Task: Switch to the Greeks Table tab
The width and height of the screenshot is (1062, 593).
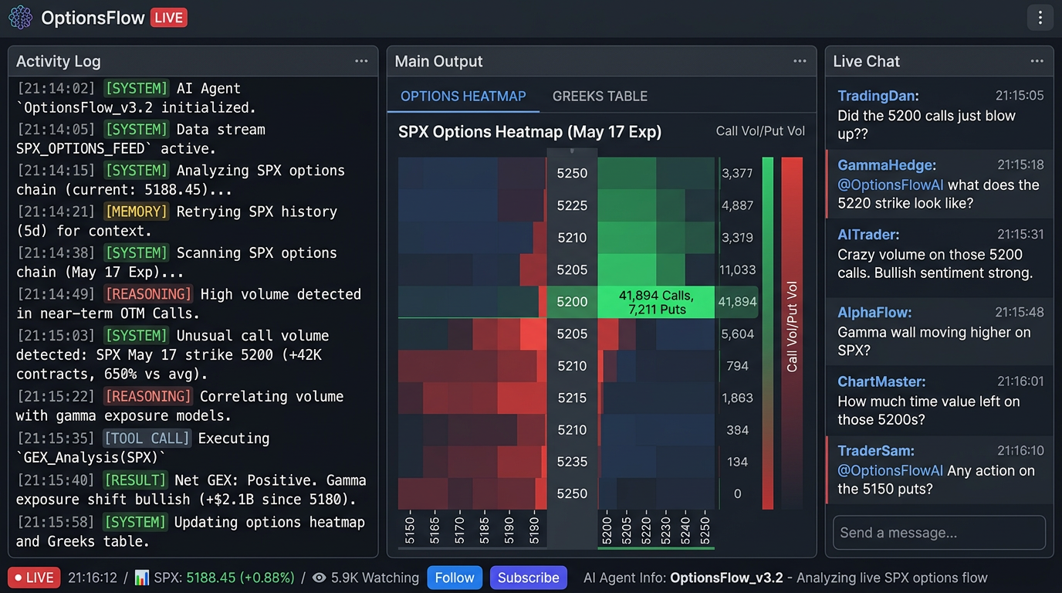Action: (x=600, y=97)
